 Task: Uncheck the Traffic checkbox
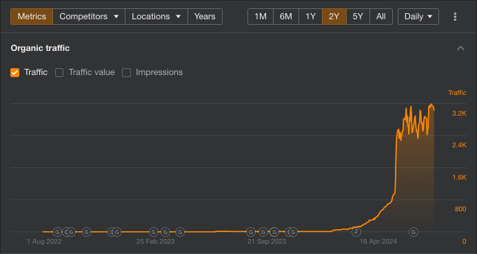14,72
